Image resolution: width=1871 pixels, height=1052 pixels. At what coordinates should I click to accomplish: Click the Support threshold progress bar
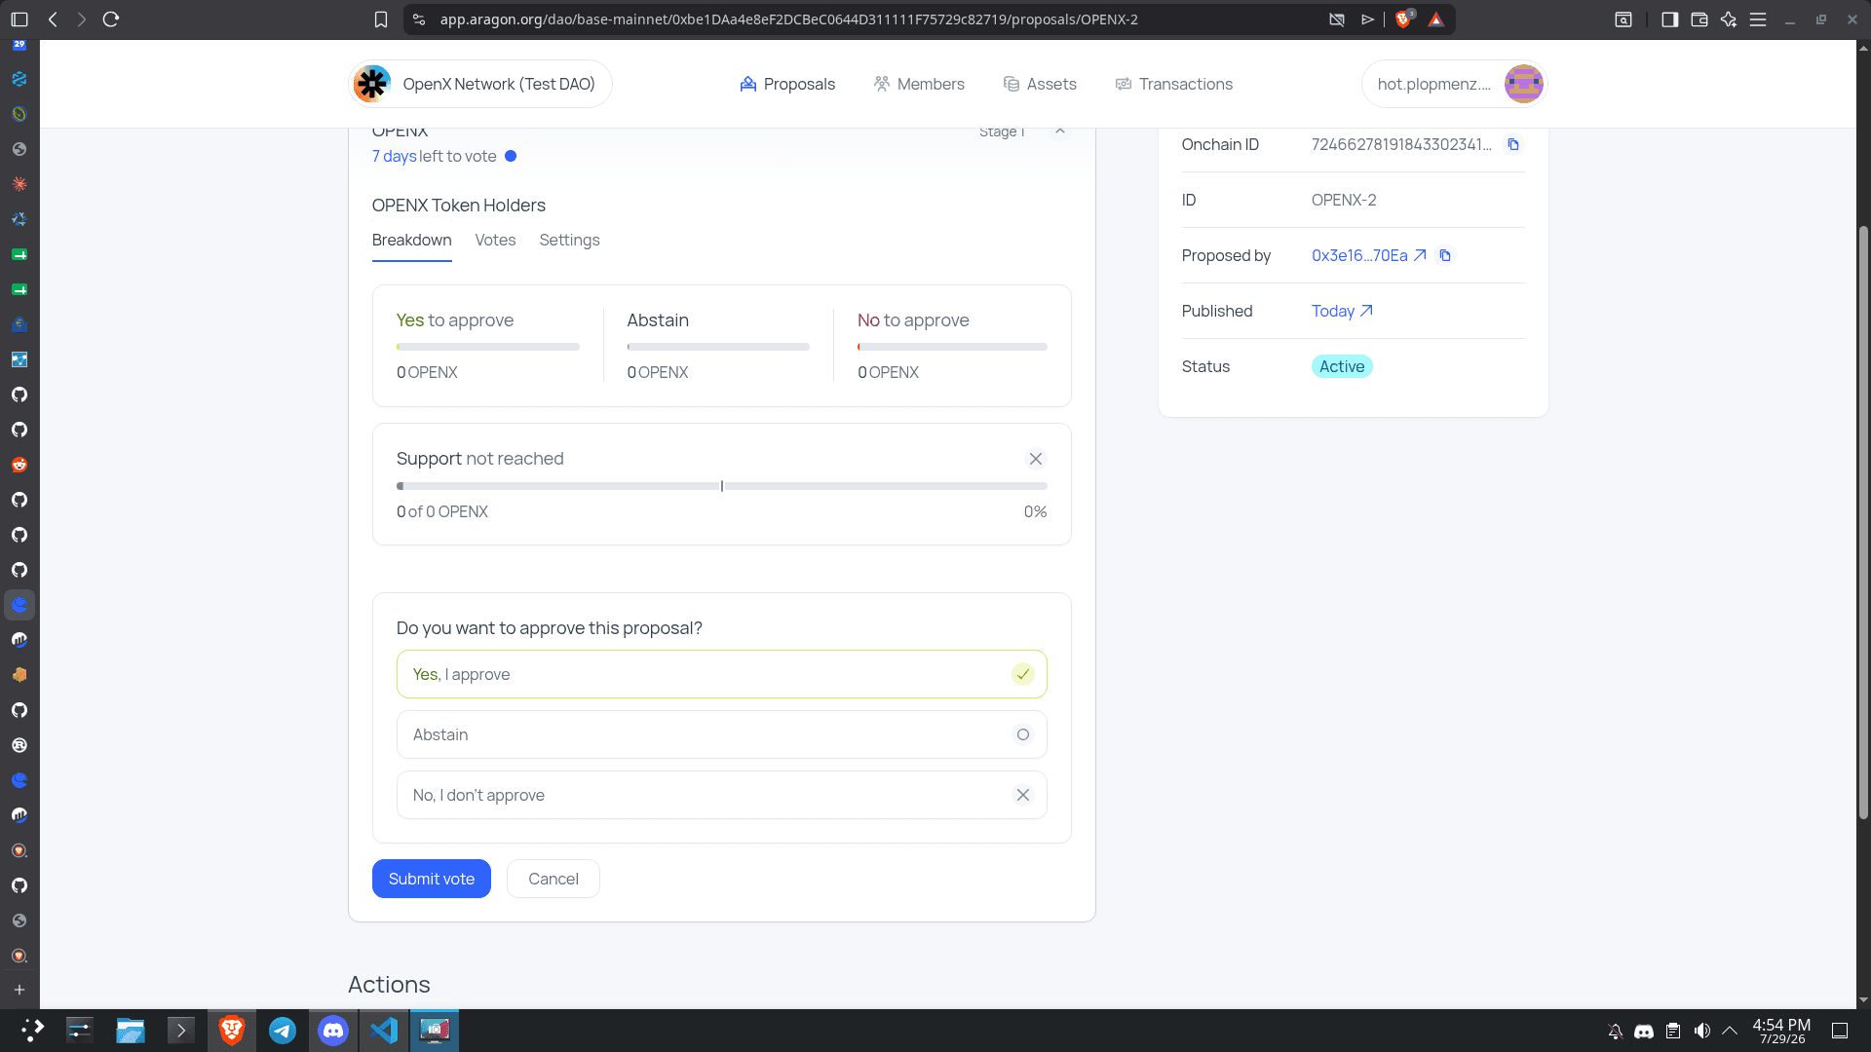(x=721, y=486)
